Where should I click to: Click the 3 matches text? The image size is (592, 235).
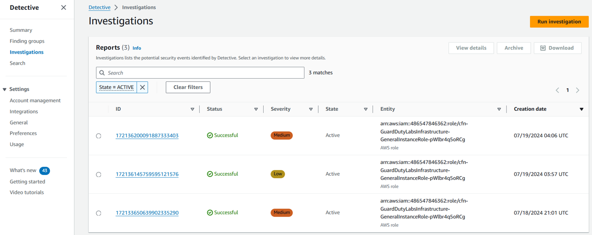click(x=321, y=73)
